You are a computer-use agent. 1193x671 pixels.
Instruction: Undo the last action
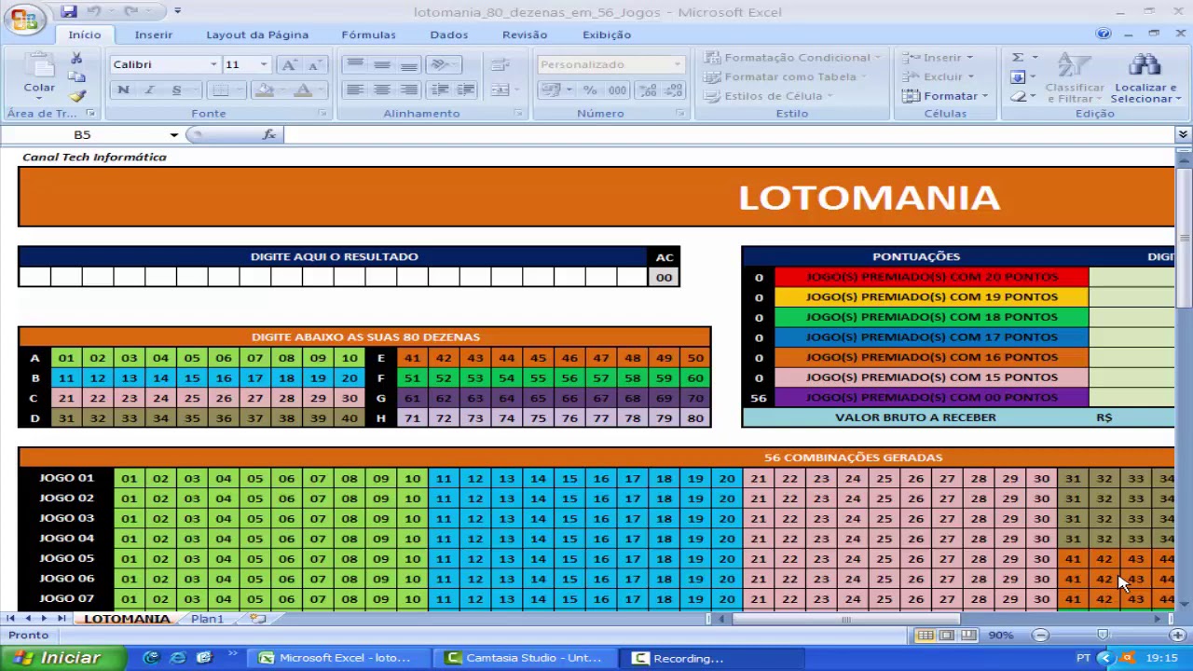coord(94,12)
